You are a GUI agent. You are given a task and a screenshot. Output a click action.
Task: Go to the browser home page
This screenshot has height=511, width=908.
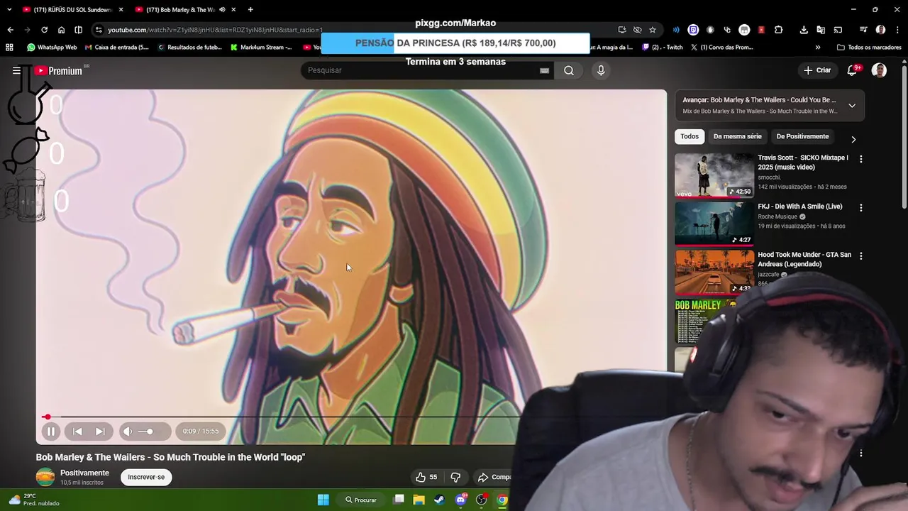click(61, 30)
